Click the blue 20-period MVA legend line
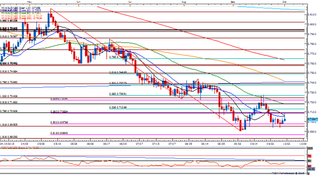318x175 pixels. 21,10
